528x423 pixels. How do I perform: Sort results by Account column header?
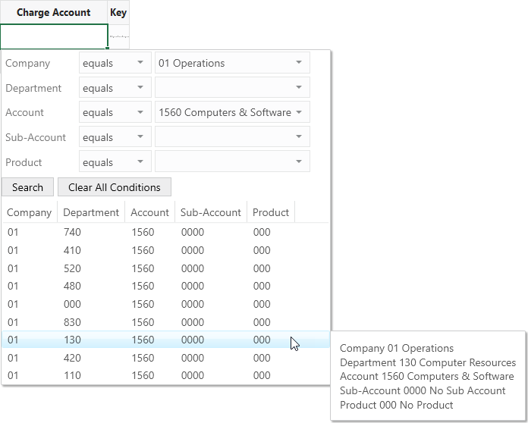[x=150, y=212]
